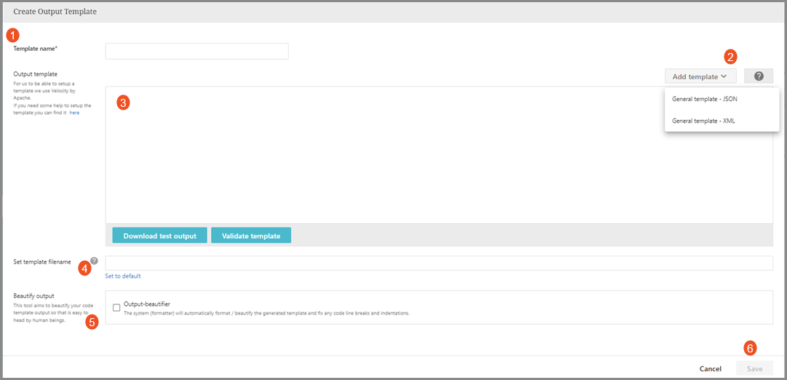Click the greyed-out Save button
This screenshot has height=380, width=787.
(x=754, y=369)
